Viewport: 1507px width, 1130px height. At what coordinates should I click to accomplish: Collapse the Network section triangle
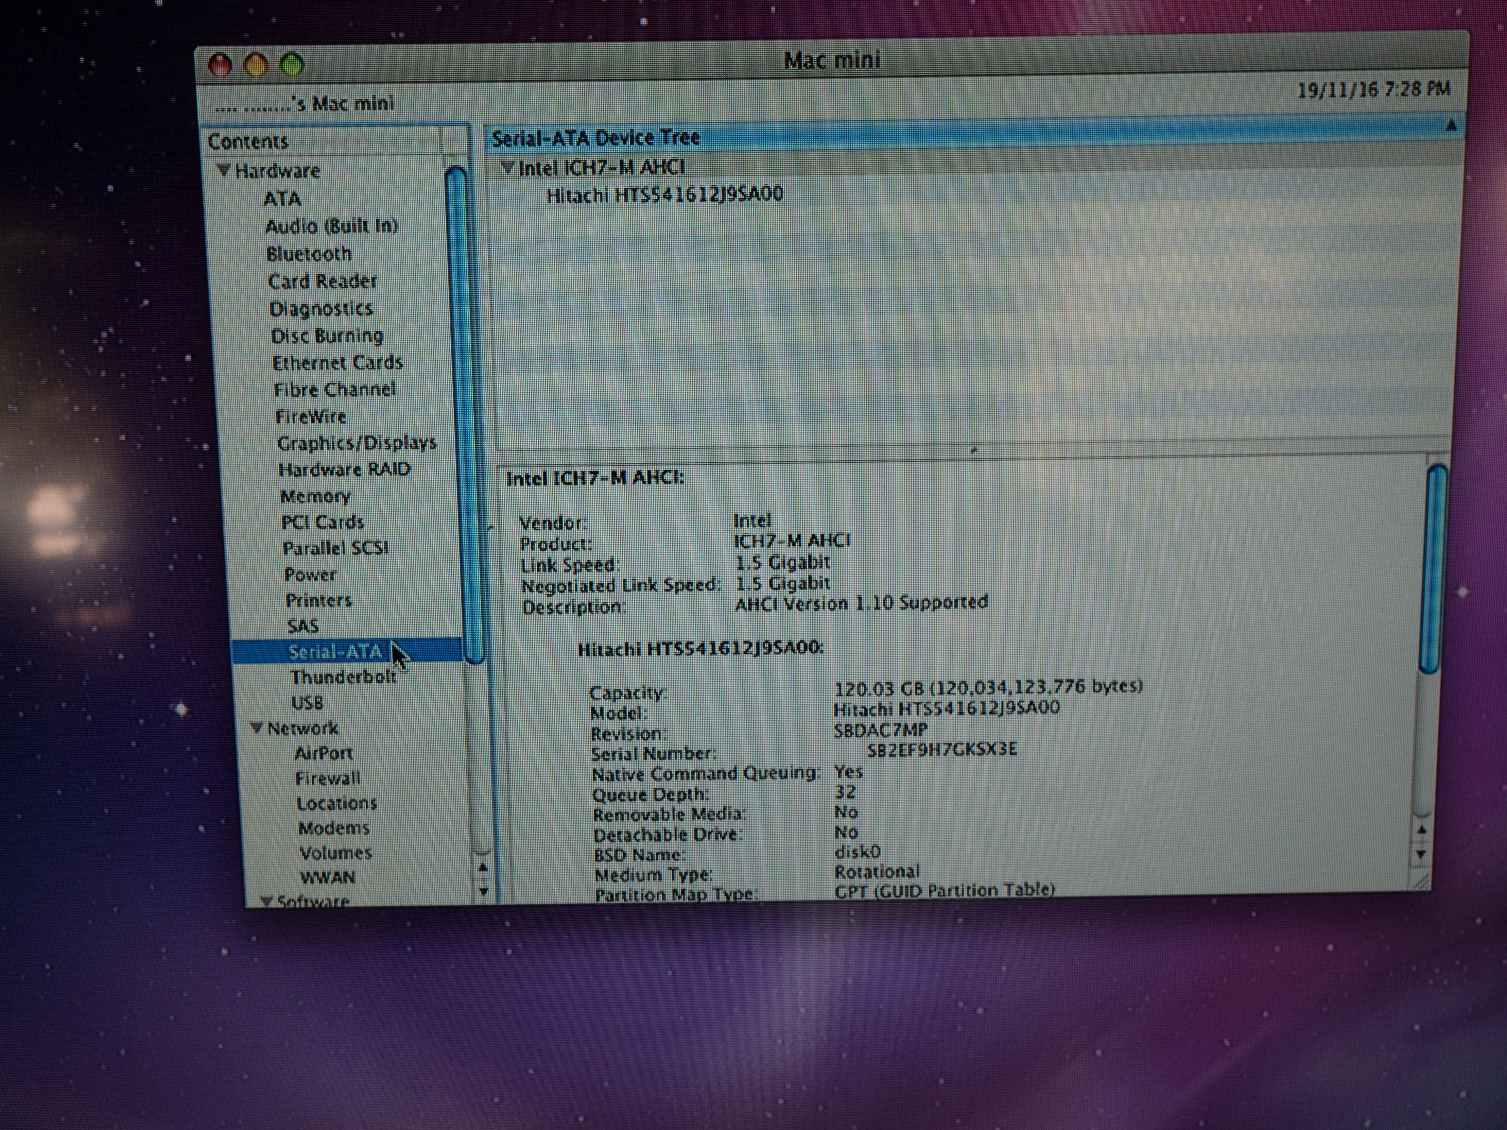click(x=257, y=728)
